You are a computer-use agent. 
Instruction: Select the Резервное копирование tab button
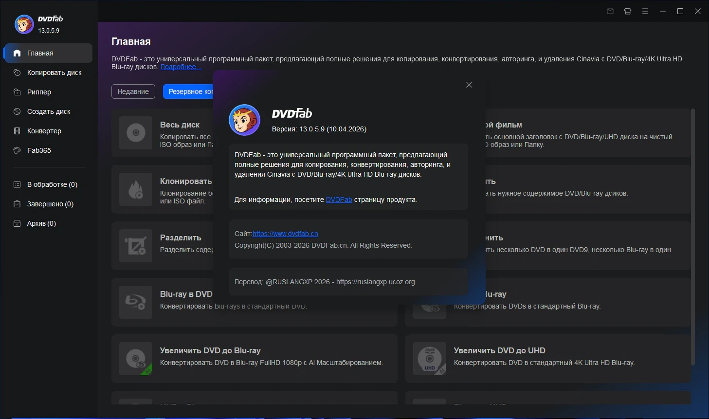click(188, 91)
